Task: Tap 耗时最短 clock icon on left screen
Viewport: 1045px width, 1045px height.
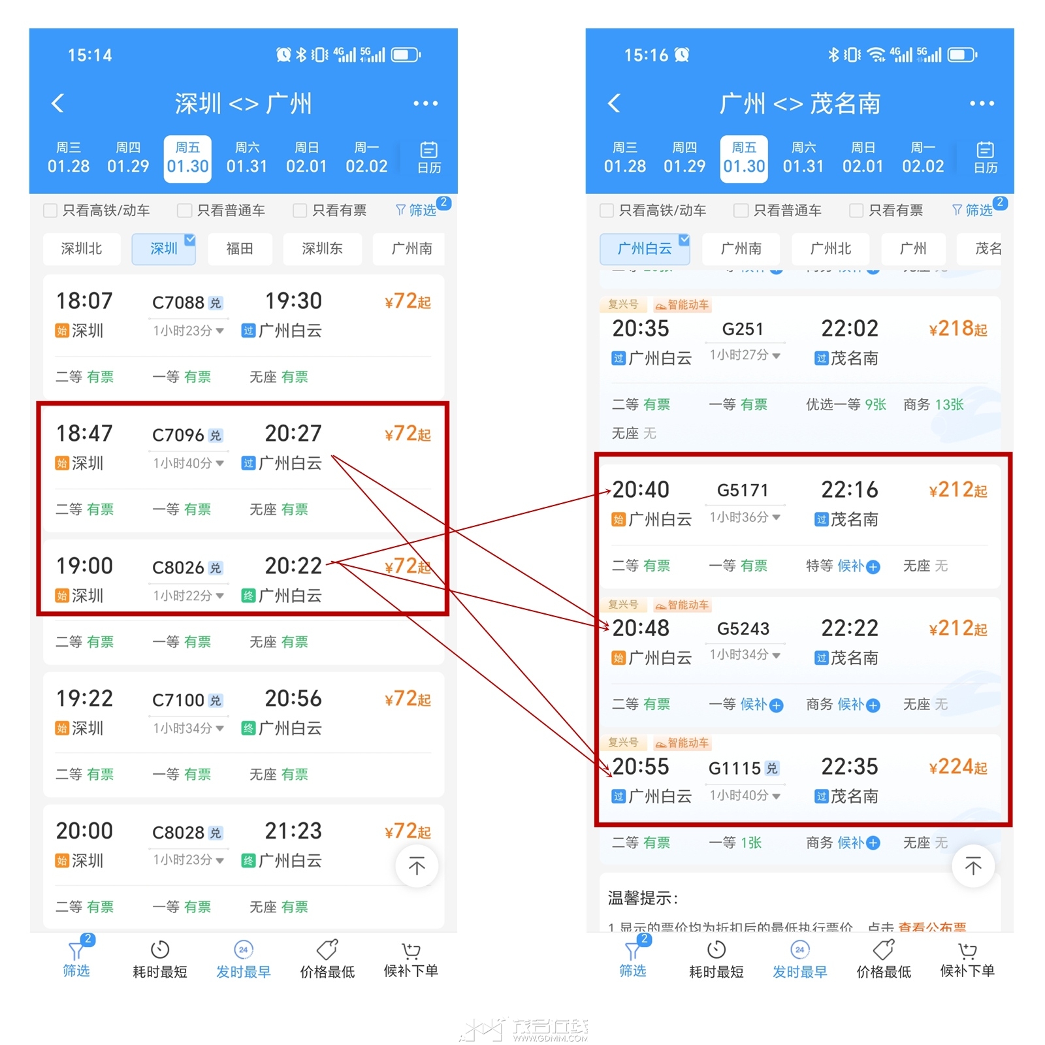Action: 160,950
